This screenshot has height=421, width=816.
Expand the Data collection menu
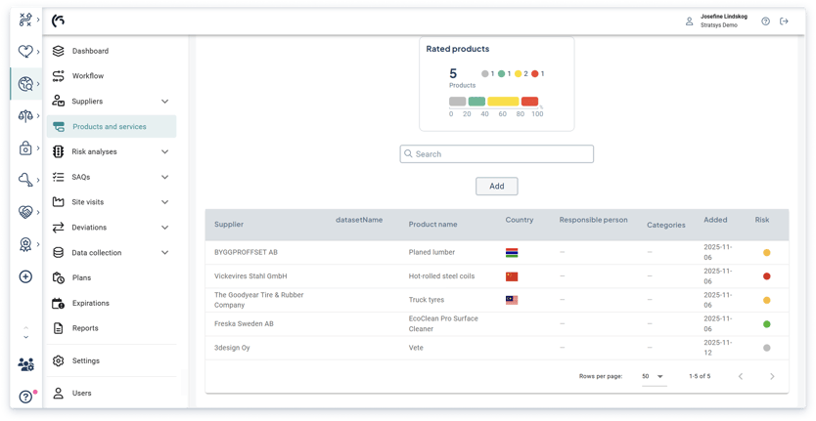pyautogui.click(x=164, y=253)
